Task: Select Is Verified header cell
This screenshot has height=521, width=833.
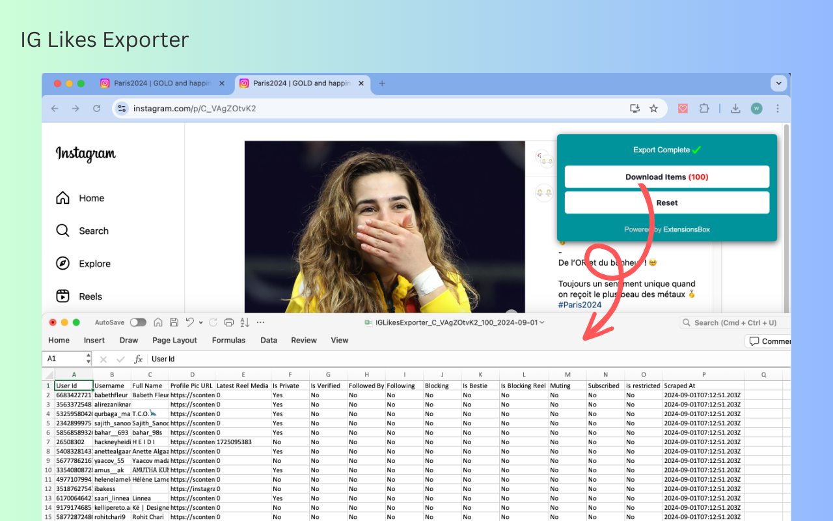Action: coord(328,386)
